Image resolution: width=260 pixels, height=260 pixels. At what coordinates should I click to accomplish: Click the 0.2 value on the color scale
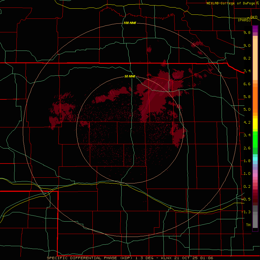pos(247,187)
